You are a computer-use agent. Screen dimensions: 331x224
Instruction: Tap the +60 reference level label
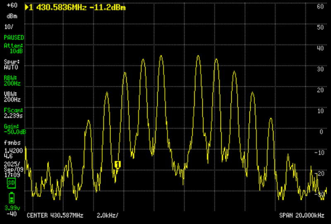12,6
